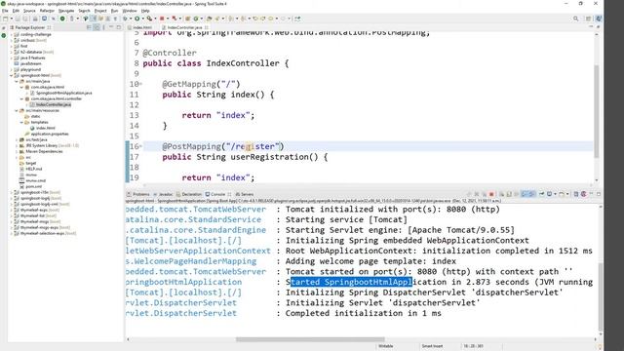Open the Navigate menu
Viewport: 624px width, 351px height.
tap(66, 11)
